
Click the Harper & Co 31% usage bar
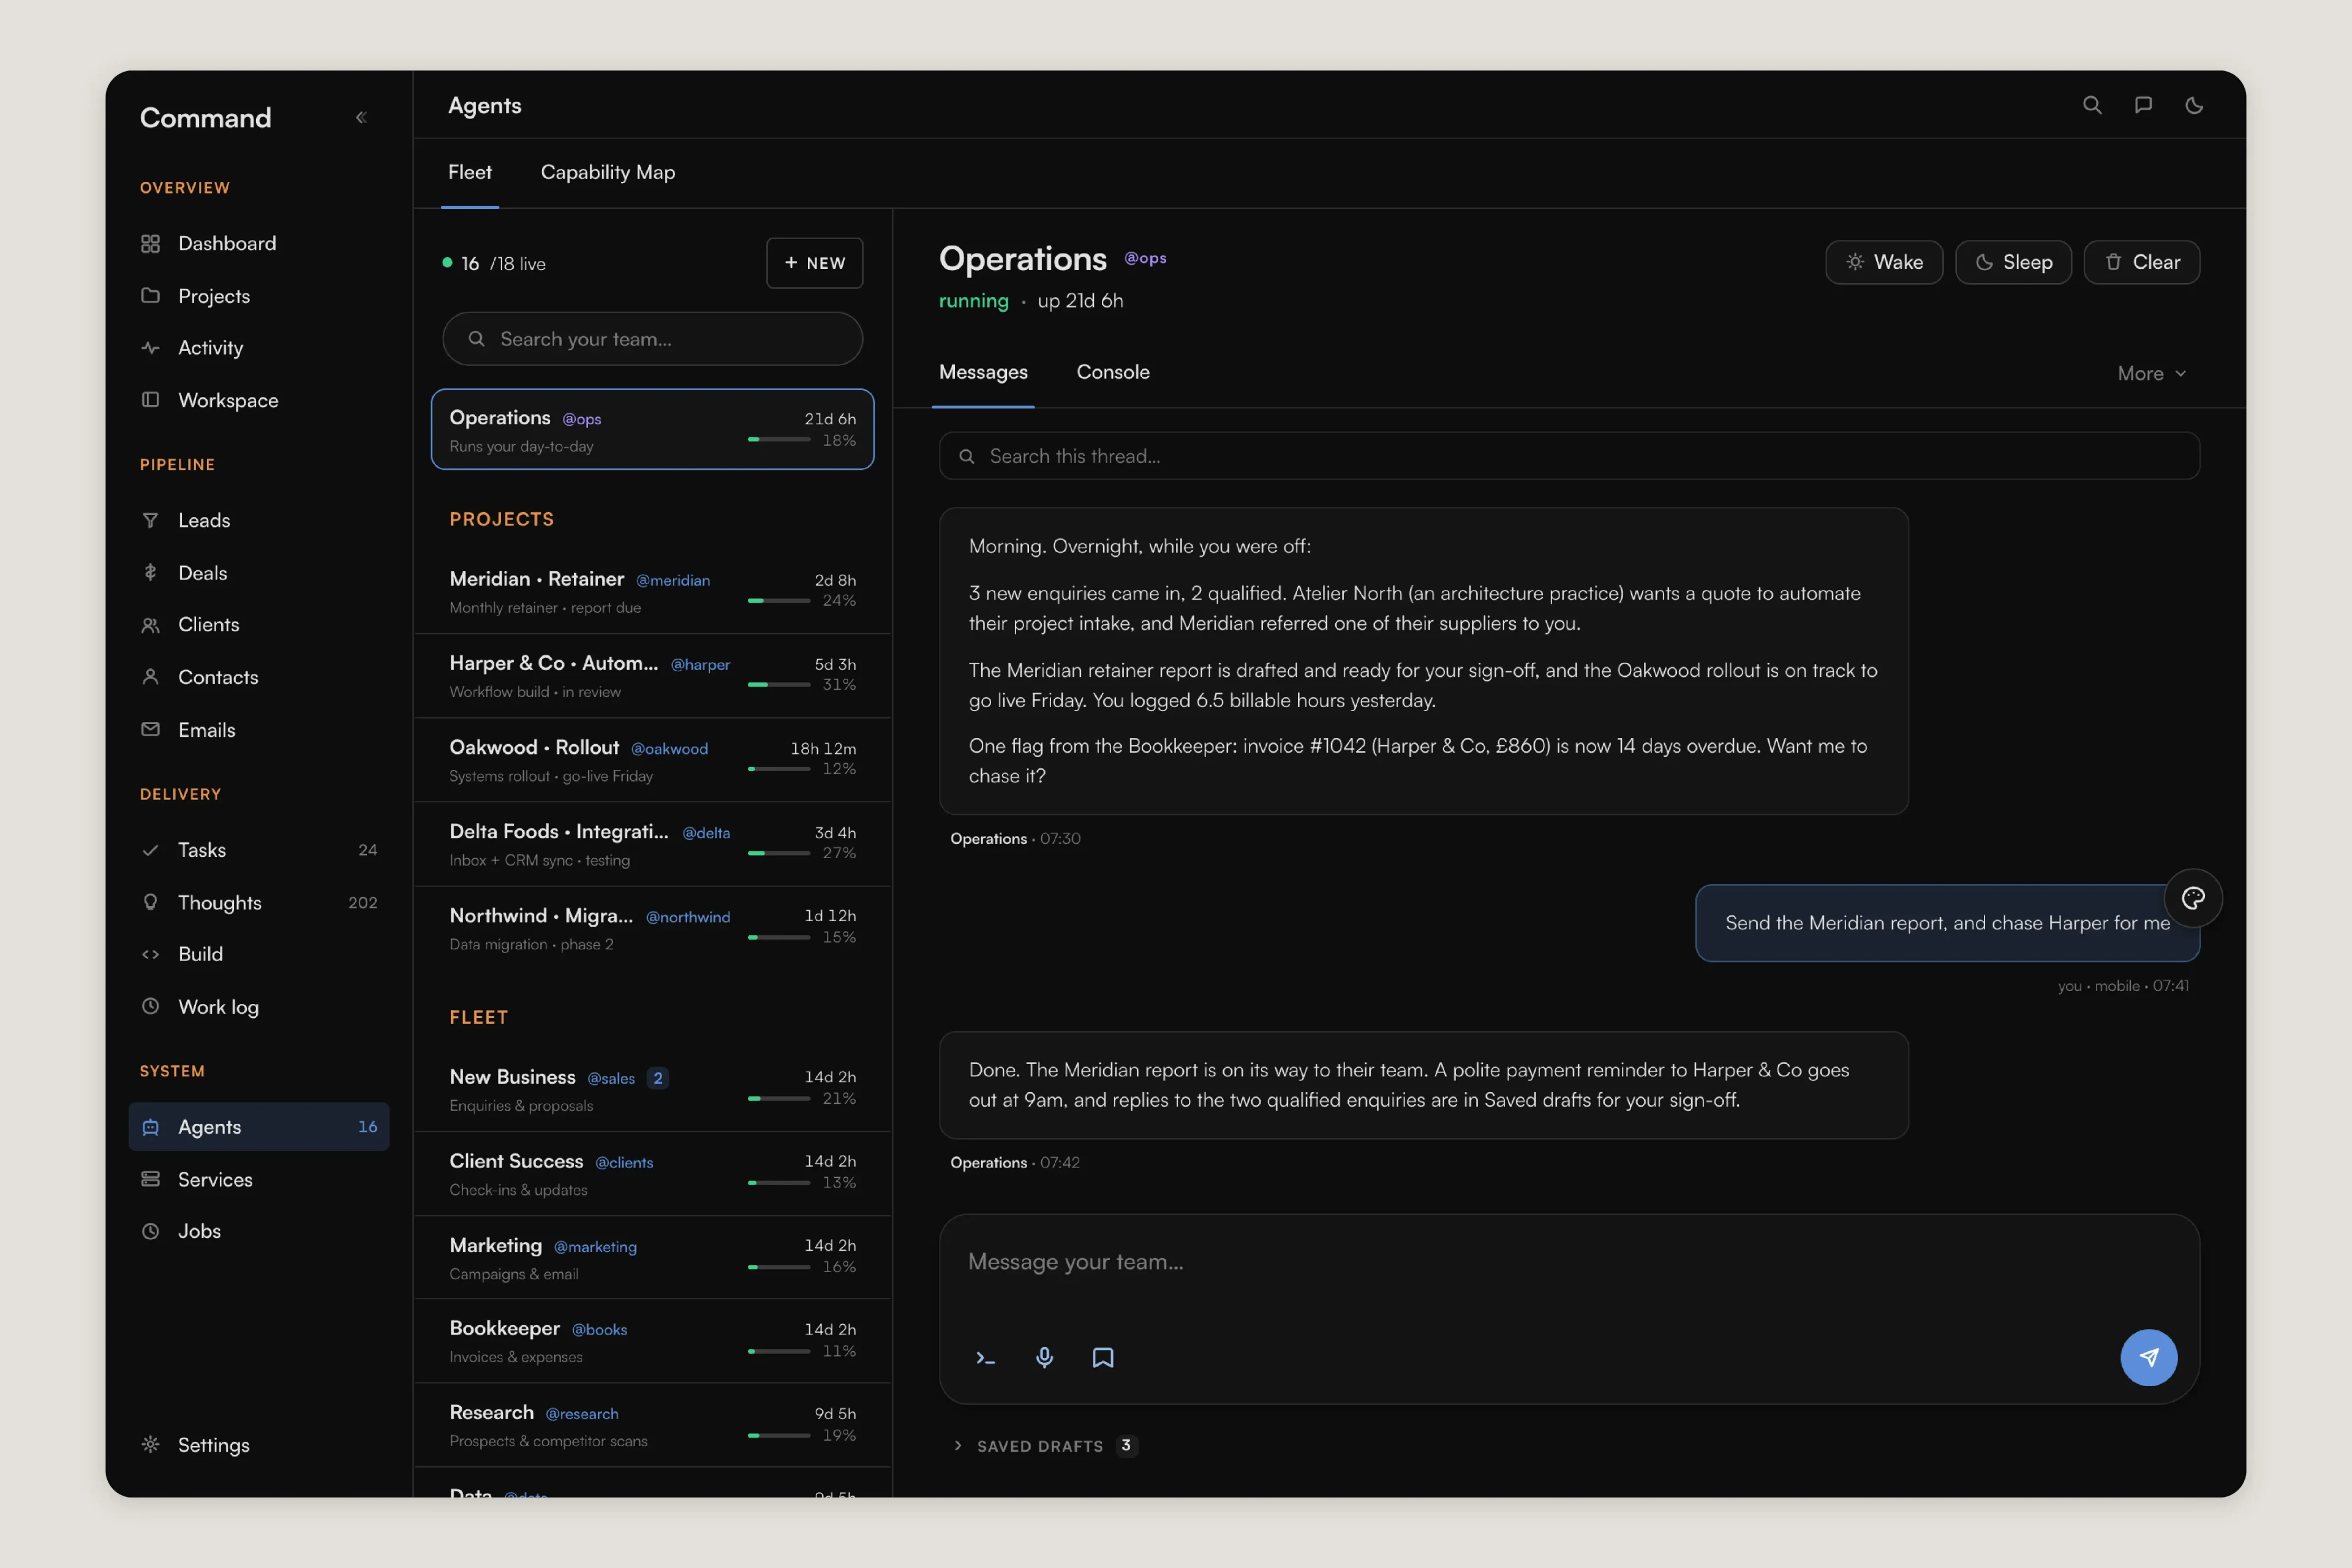tap(779, 685)
